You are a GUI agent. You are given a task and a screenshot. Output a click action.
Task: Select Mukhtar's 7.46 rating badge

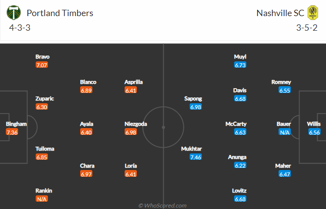click(196, 157)
